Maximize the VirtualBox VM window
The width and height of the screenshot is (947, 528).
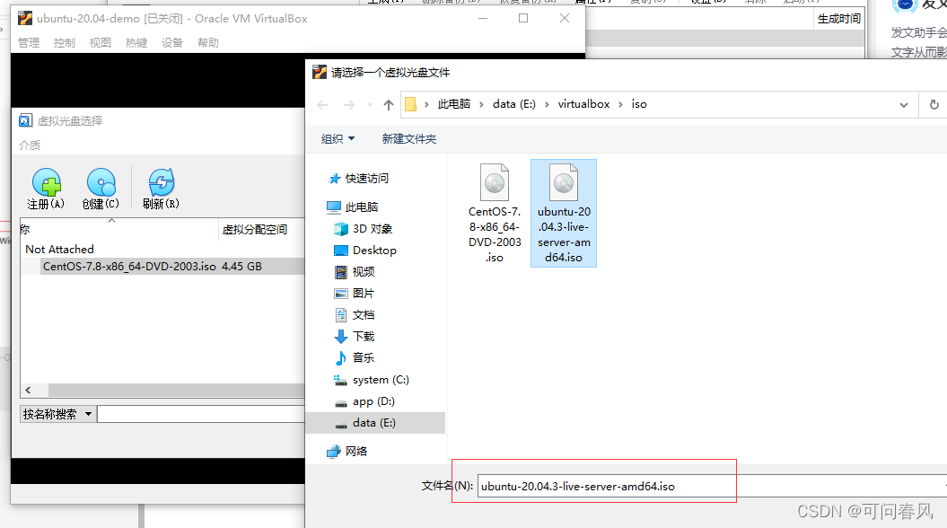point(523,19)
